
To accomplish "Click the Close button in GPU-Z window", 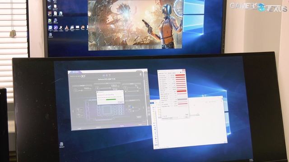I will 186,117.
